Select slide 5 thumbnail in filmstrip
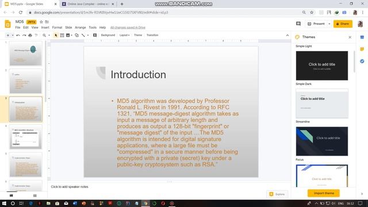 25,164
